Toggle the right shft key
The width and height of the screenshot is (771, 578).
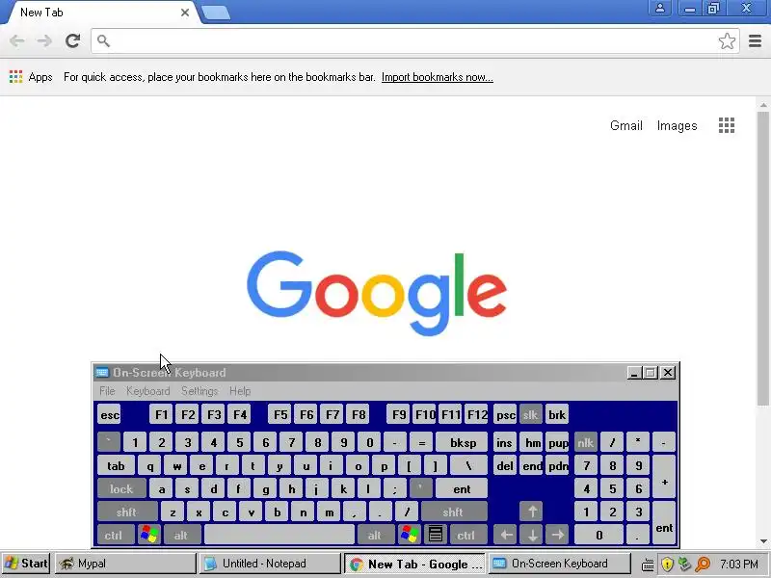(x=453, y=512)
